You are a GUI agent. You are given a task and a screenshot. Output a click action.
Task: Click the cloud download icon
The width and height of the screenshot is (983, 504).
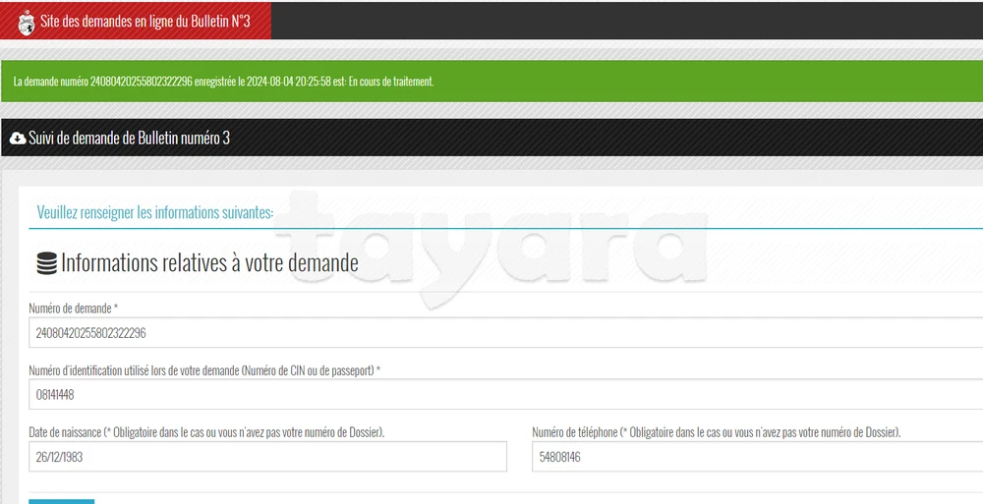(x=17, y=139)
